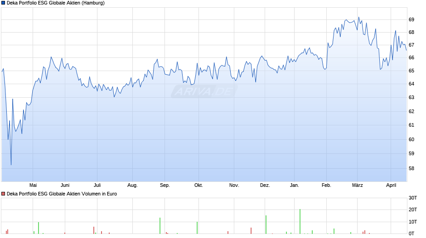This screenshot has height=238, width=426.
Task: Click the 'Nov.' month label
Action: tap(234, 185)
